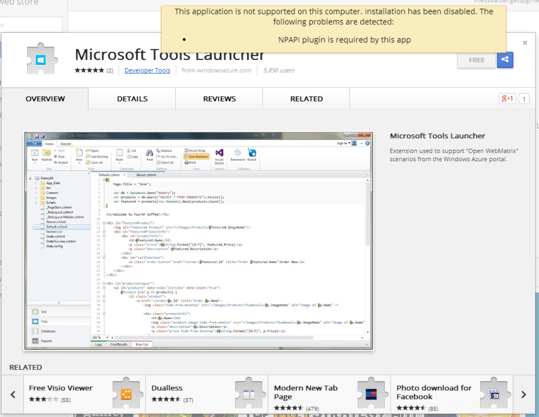
Task: Open Photo download for Facebook extension
Action: click(452, 394)
